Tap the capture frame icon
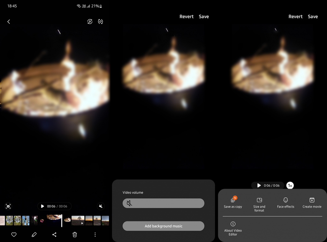The image size is (327, 242). [x=8, y=206]
